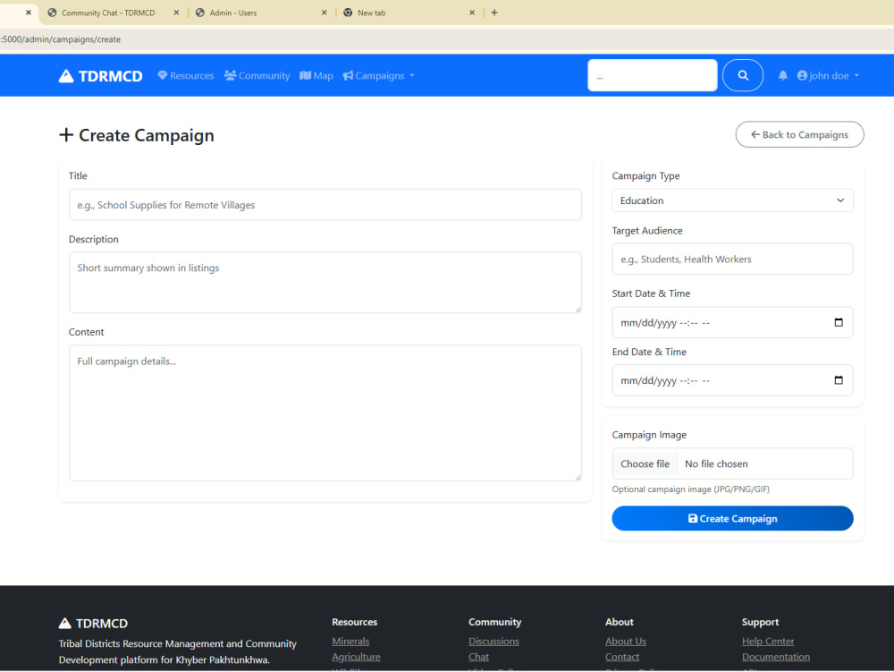Click into the Content textarea
Image resolution: width=894 pixels, height=672 pixels.
pos(325,413)
